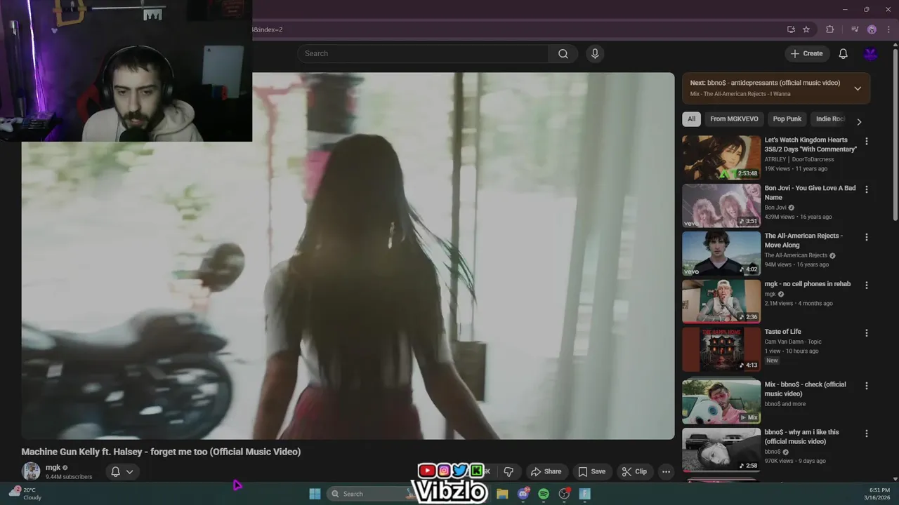
Task: Click the forget me too video title
Action: 161,452
